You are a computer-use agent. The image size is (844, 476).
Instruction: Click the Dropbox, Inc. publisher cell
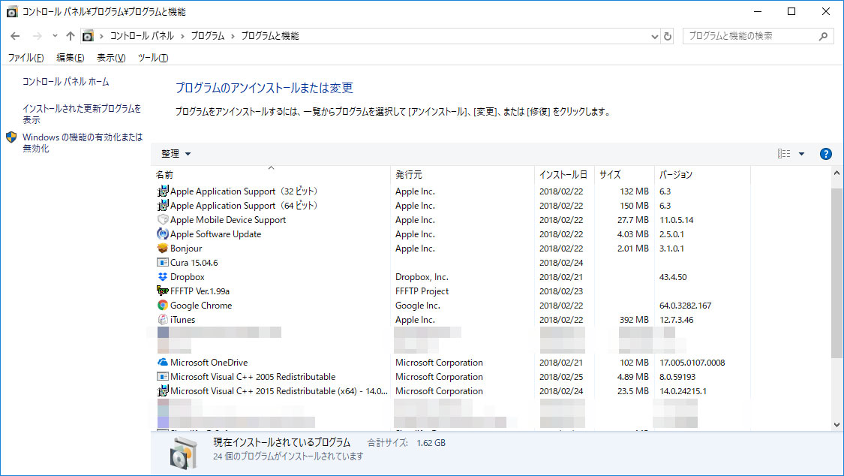coord(422,277)
